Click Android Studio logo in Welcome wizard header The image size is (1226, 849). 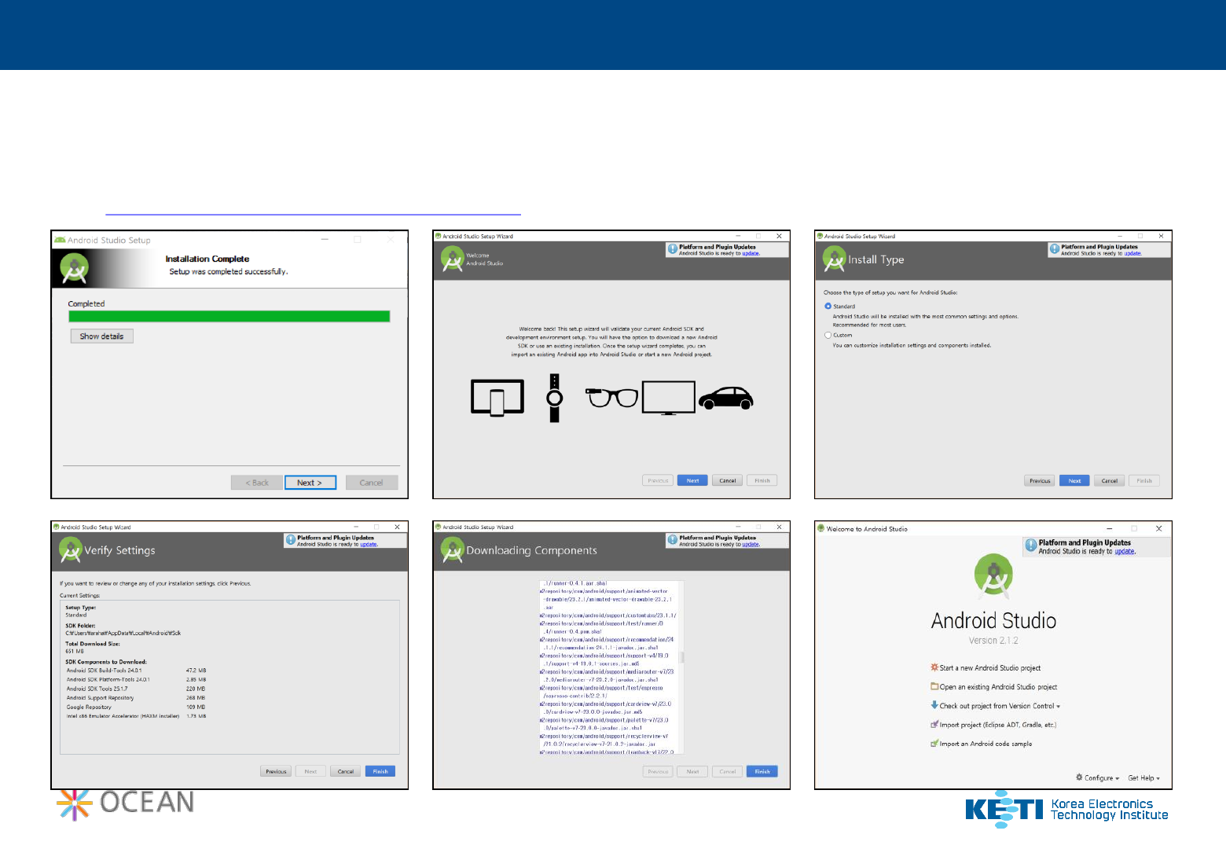point(453,259)
